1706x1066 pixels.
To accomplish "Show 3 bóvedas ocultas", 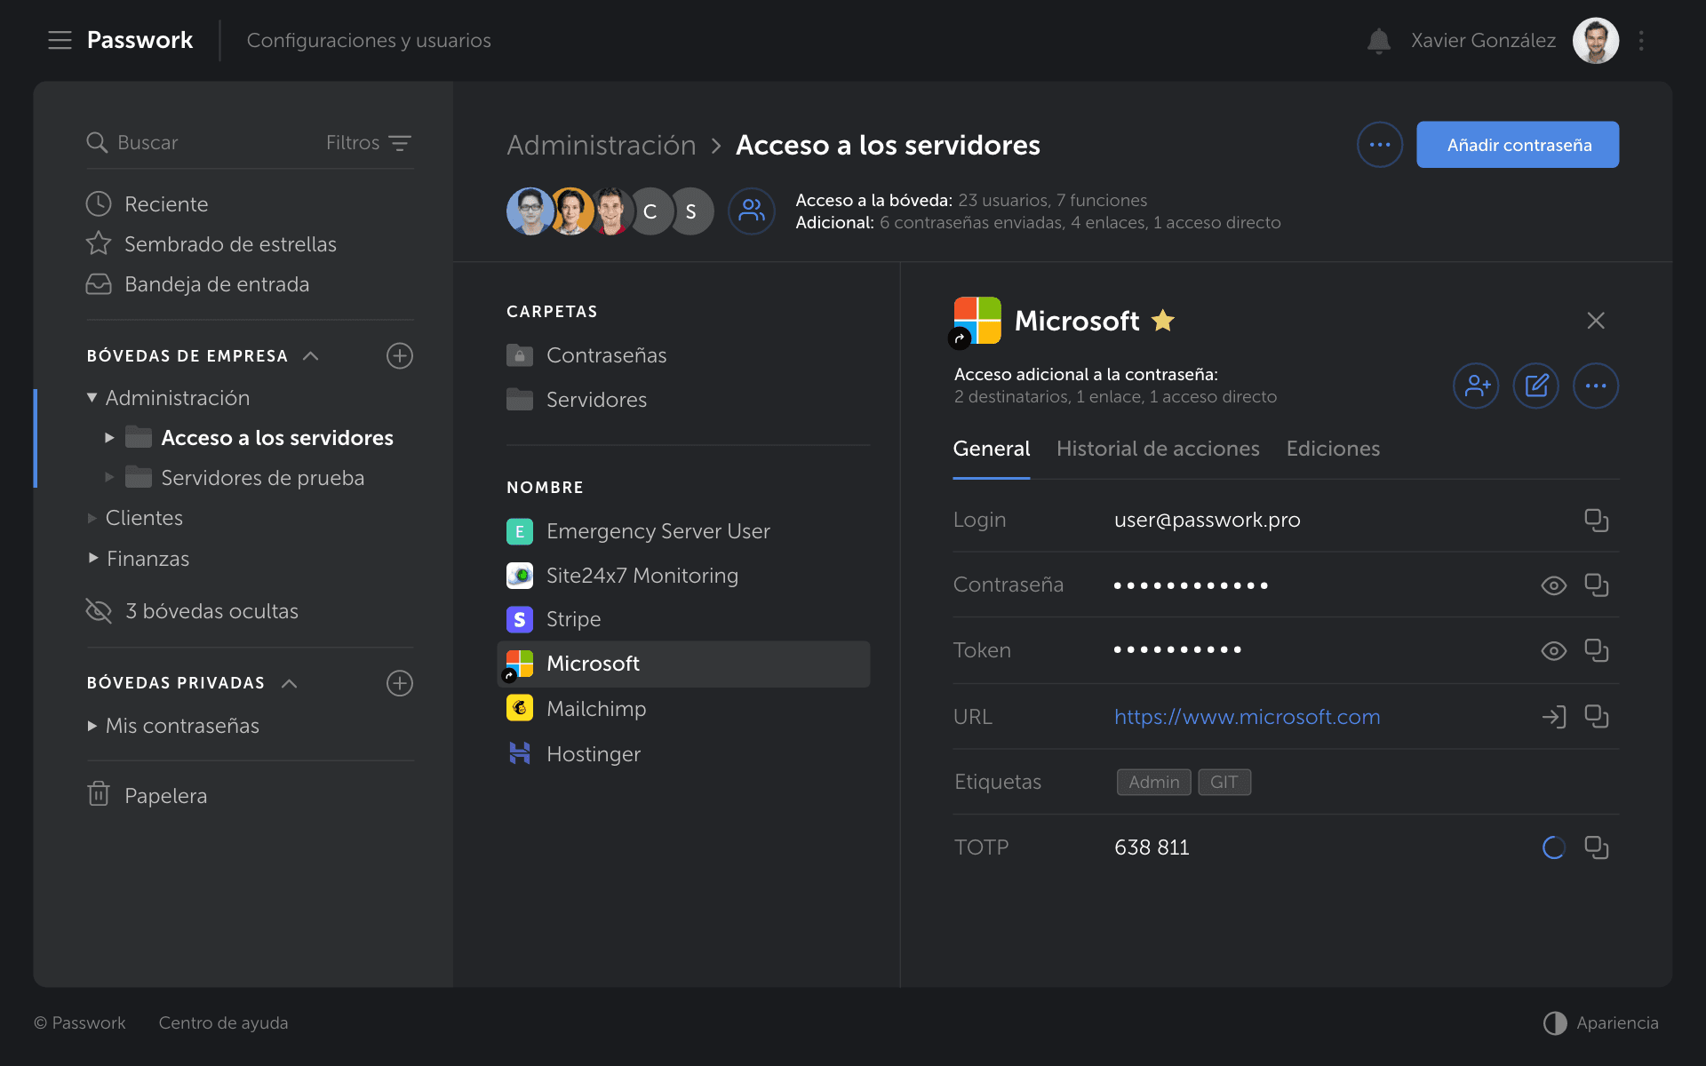I will point(193,611).
